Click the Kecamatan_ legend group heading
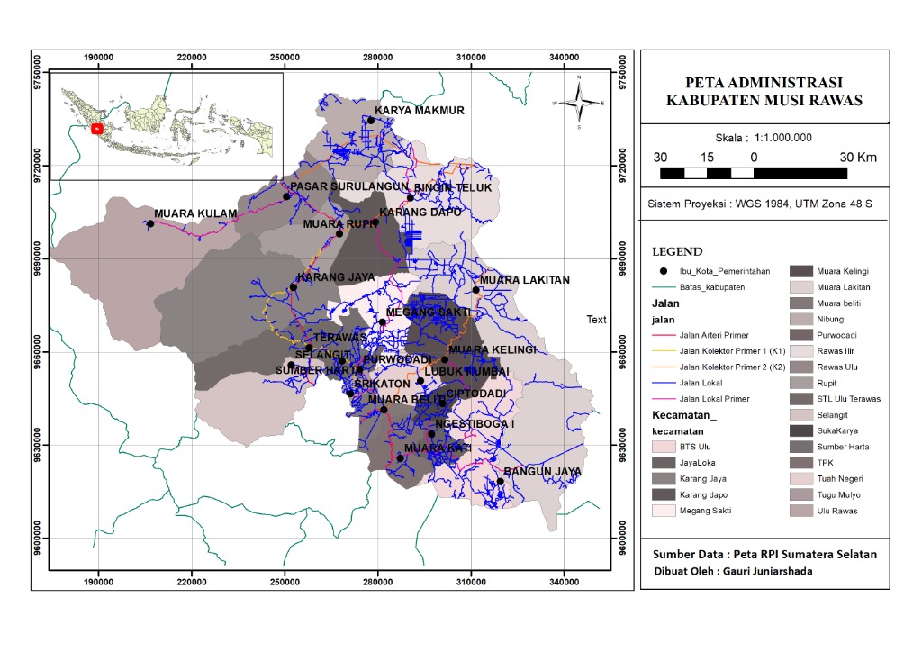This screenshot has width=922, height=652. pos(684,415)
